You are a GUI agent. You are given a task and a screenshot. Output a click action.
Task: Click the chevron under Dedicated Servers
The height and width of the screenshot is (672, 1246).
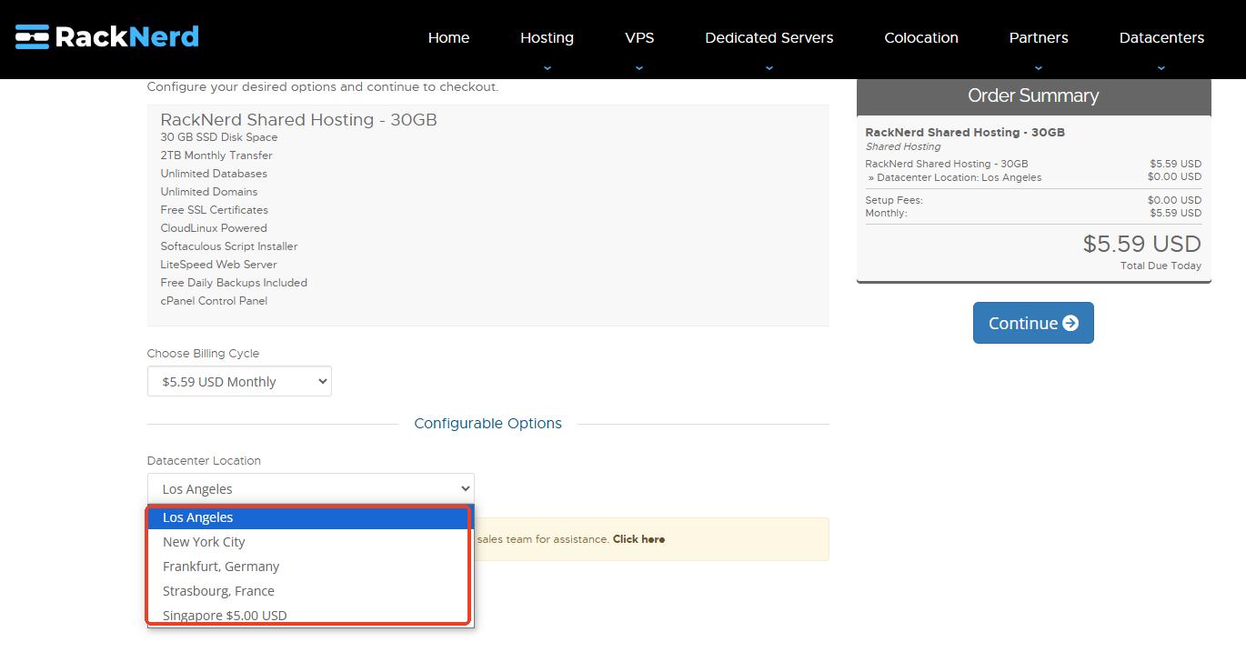coord(769,67)
